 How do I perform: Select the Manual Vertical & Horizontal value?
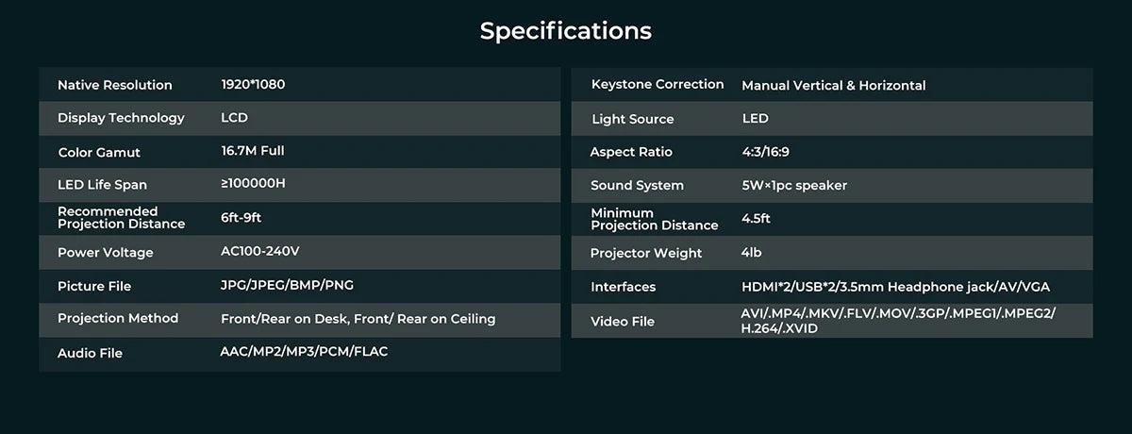click(x=833, y=86)
